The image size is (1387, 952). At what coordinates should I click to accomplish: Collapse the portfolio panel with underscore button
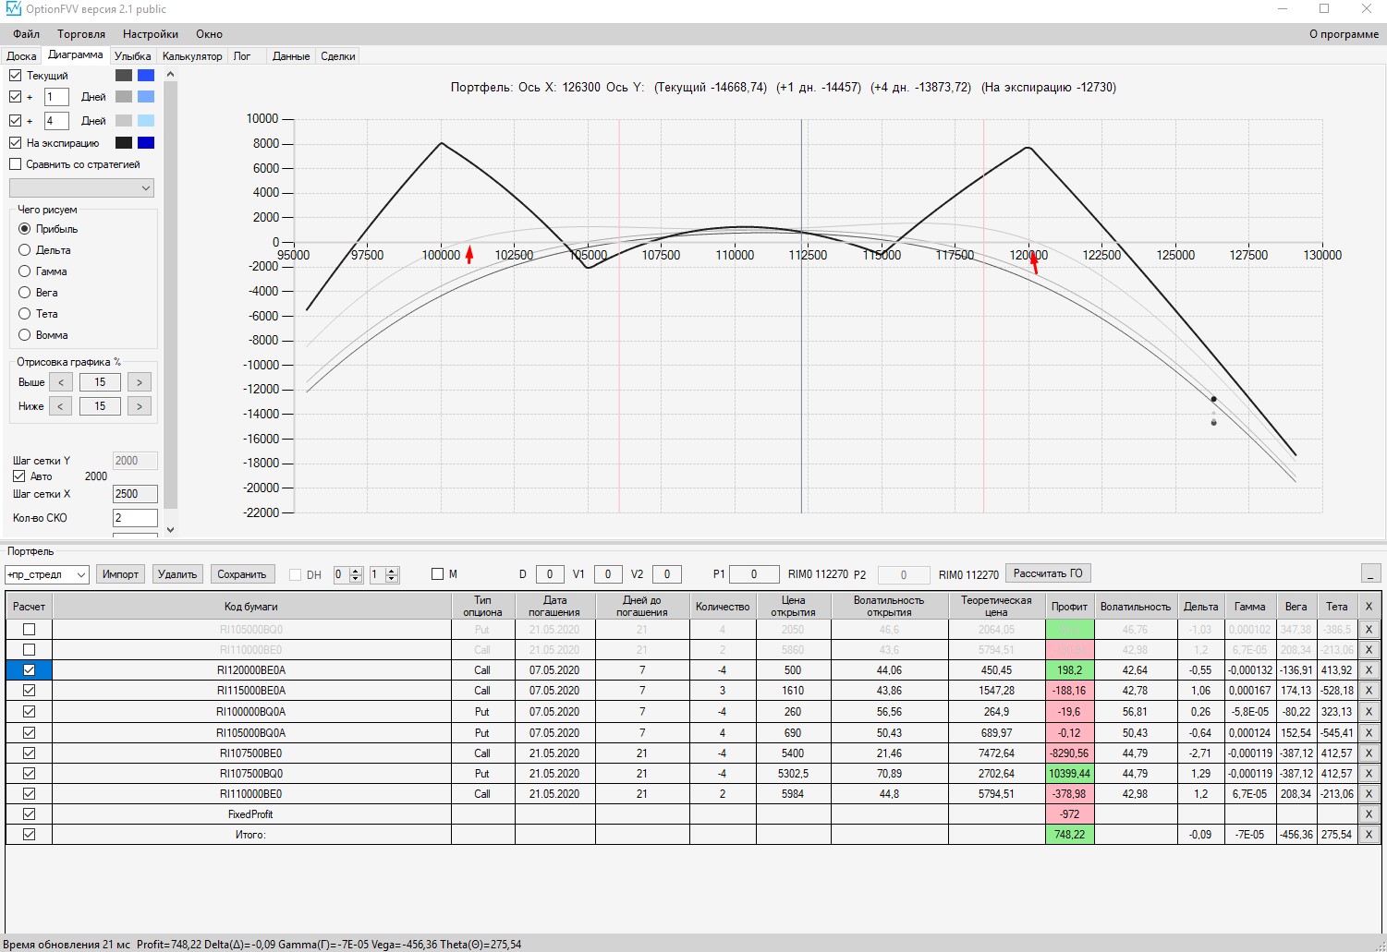point(1372,573)
